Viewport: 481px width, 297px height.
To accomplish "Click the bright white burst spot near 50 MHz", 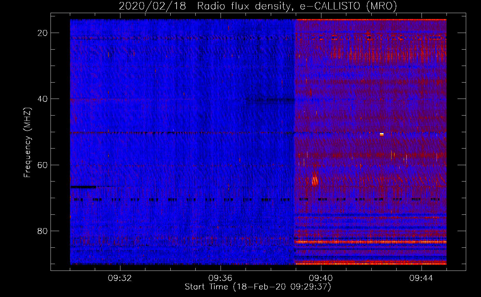I will 382,135.
